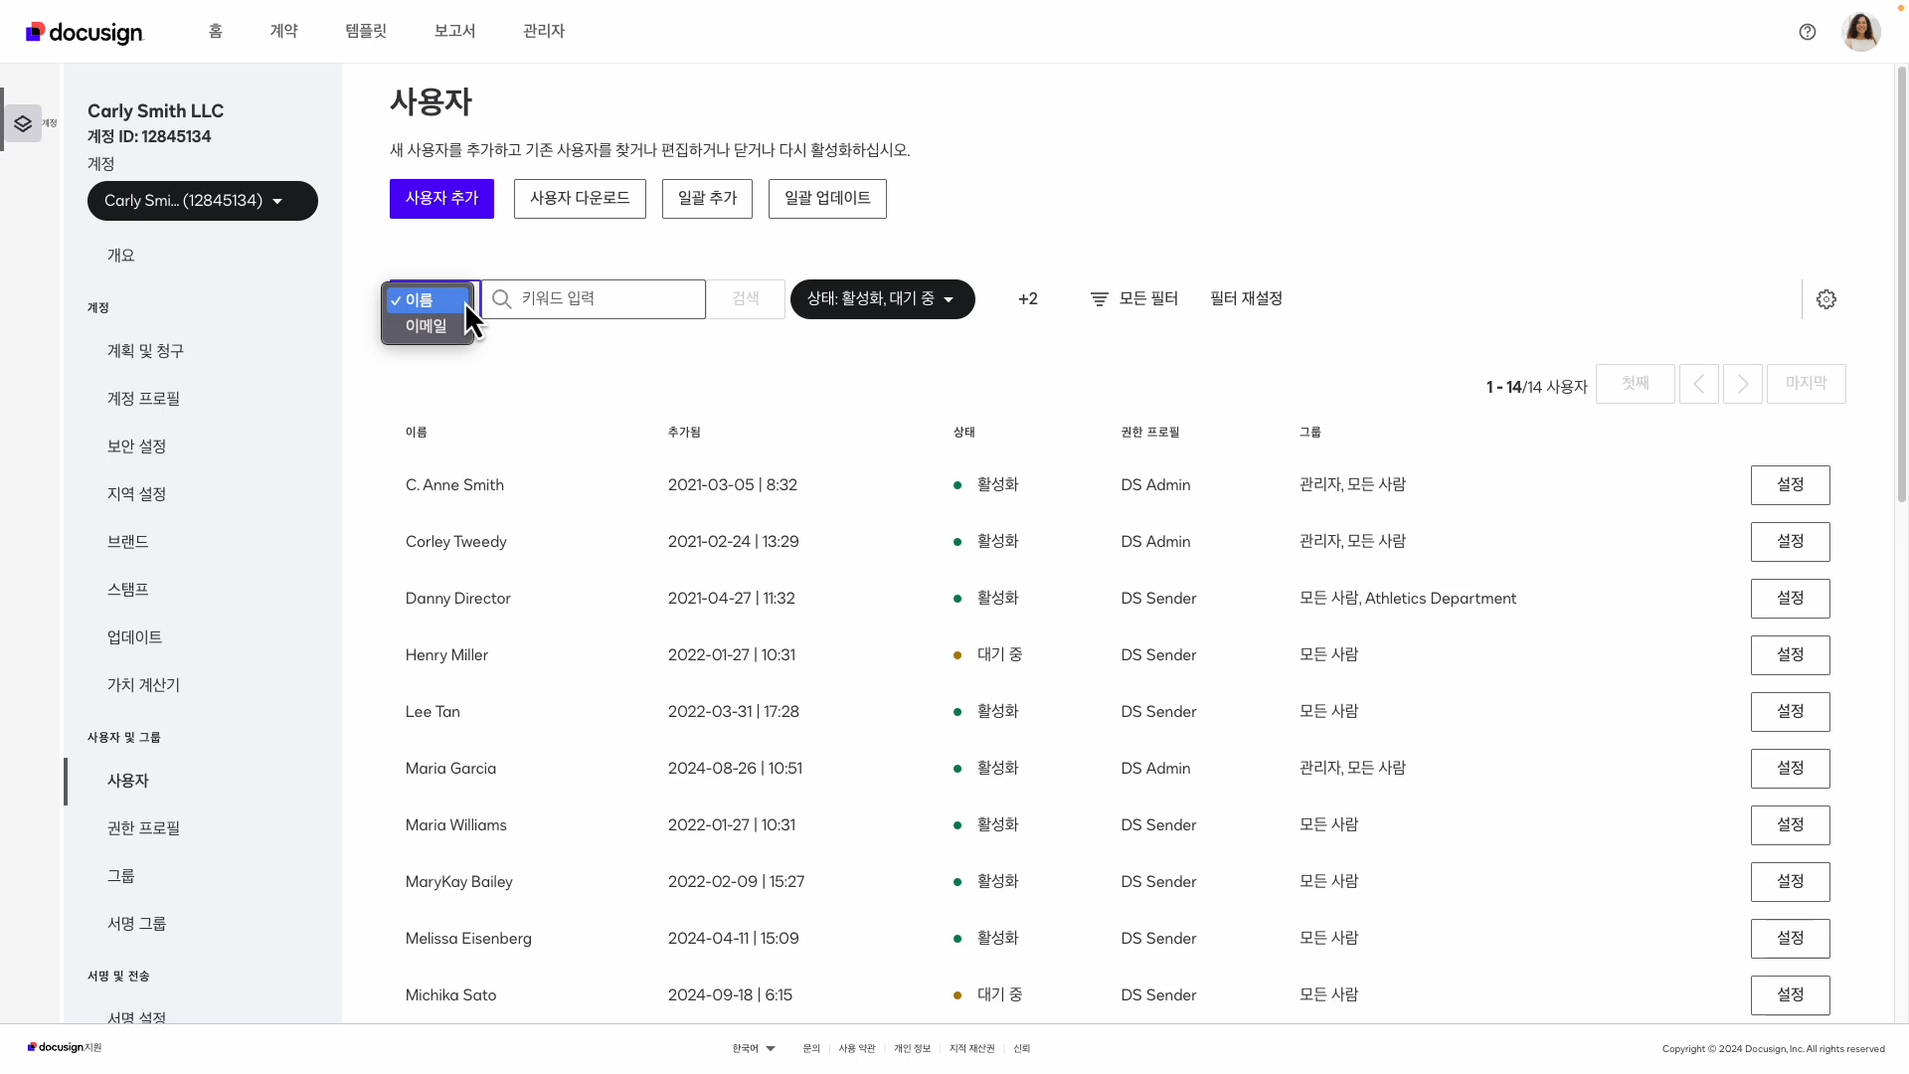Select 이메일 option in search dropdown
This screenshot has width=1909, height=1074.
pyautogui.click(x=428, y=326)
